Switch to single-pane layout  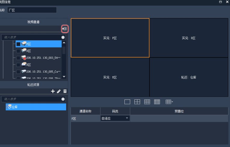pos(127,102)
